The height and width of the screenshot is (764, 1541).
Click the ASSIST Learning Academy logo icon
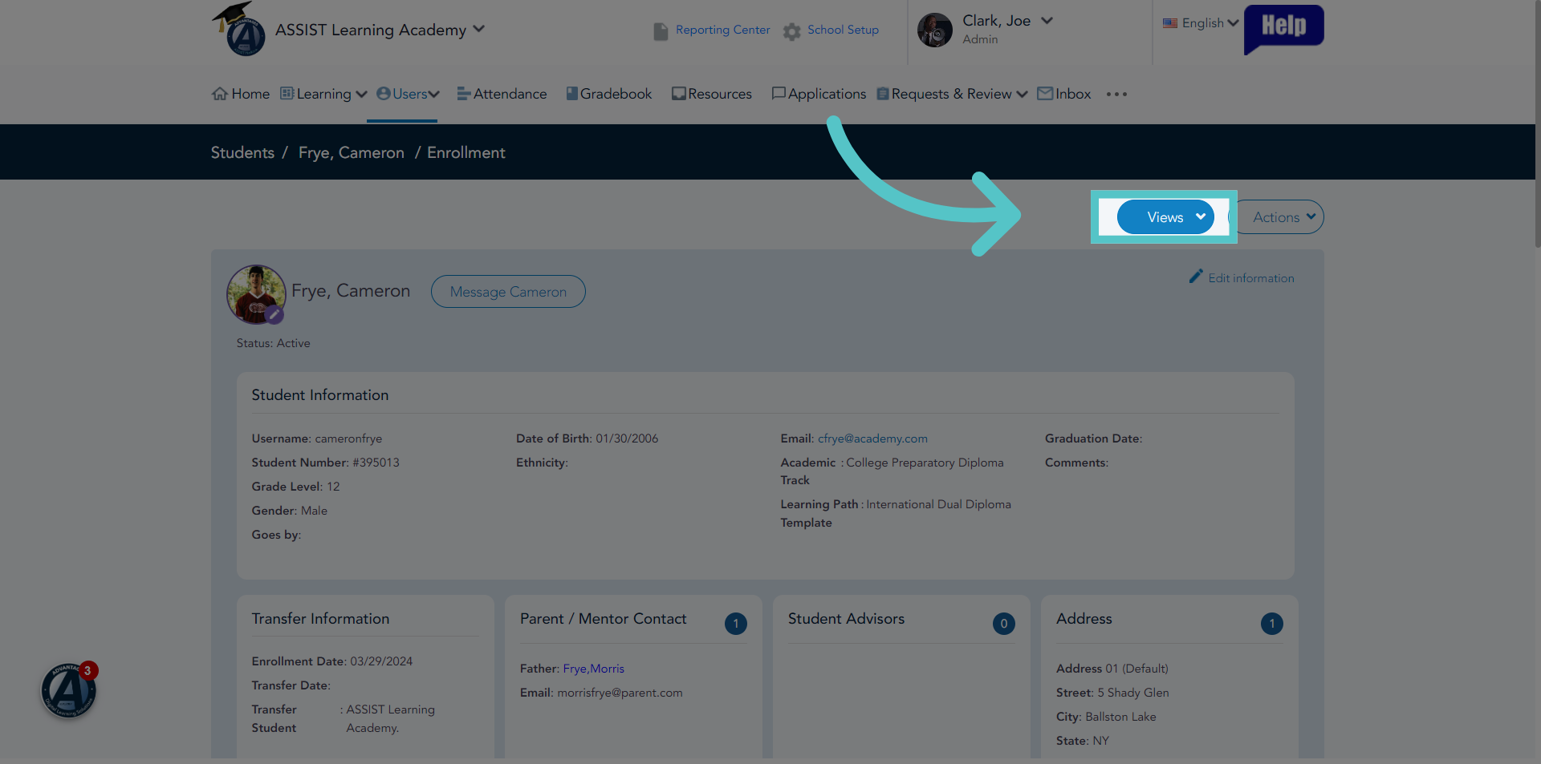pos(239,29)
